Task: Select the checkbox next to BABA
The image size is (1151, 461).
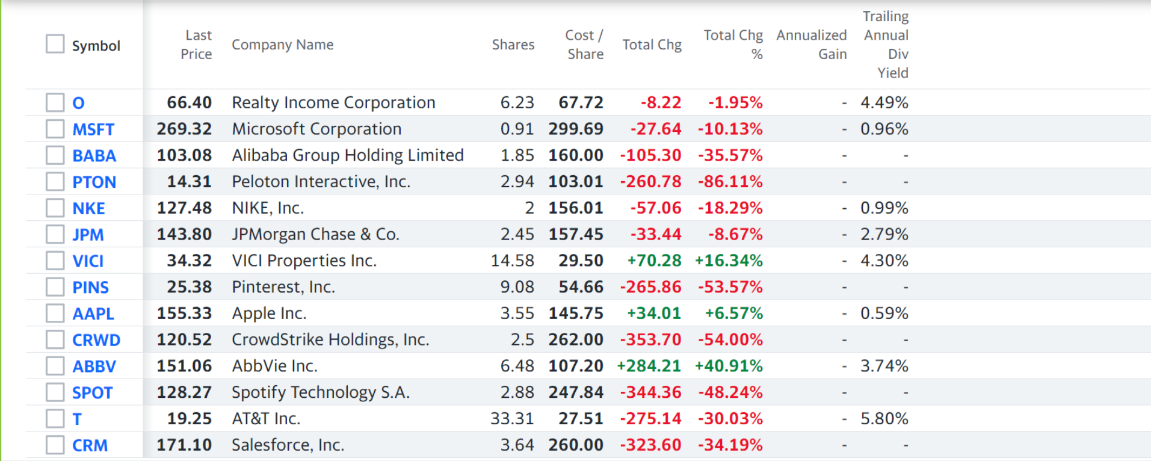Action: [55, 155]
